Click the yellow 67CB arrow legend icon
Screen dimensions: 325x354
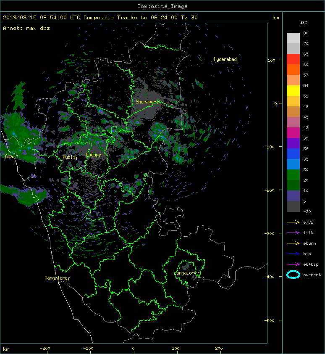click(x=293, y=222)
